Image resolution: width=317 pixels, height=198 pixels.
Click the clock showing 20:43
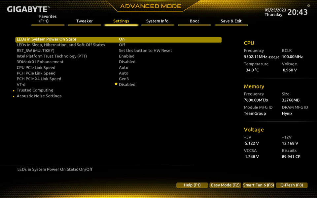tap(298, 12)
